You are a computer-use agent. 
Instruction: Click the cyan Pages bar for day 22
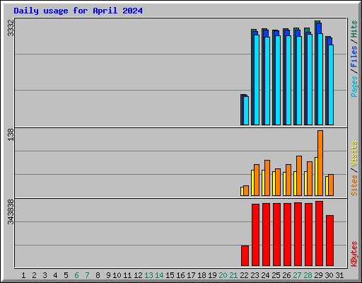246,110
